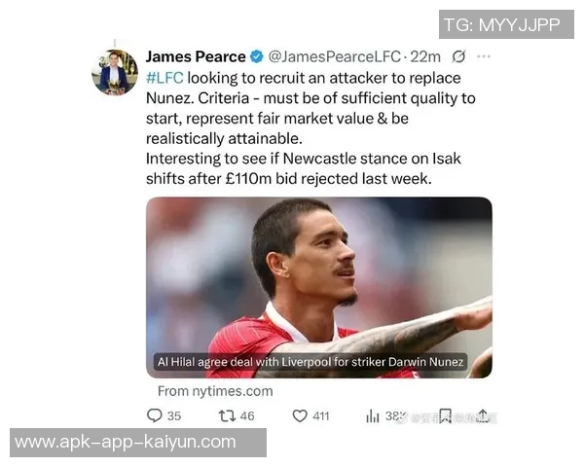Open James Pearce's profile avatar

tap(115, 72)
